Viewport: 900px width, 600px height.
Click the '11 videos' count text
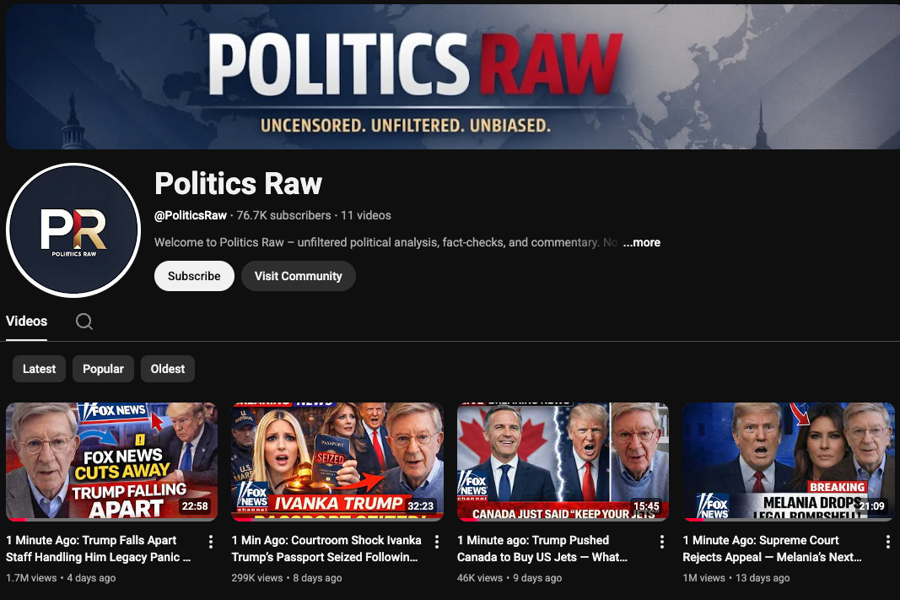pos(365,216)
